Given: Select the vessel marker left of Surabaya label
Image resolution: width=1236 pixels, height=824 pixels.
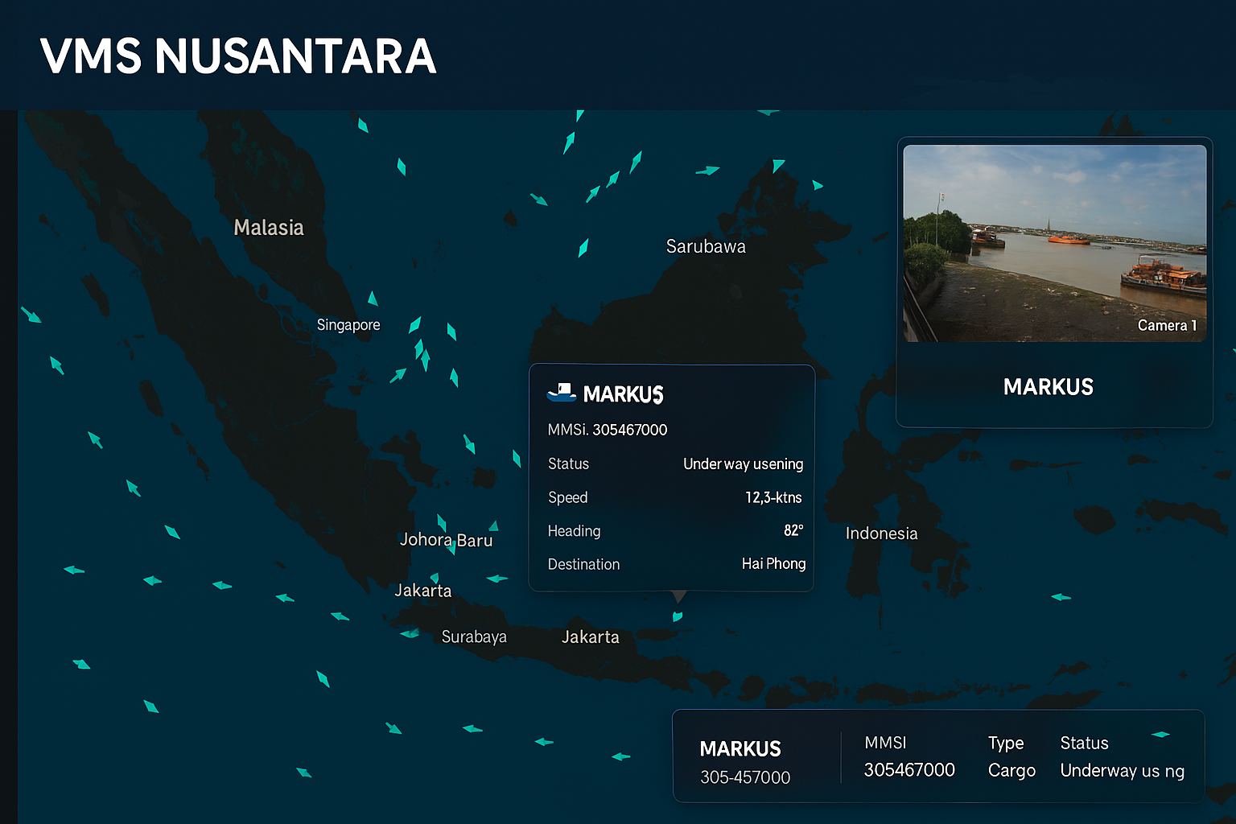Looking at the screenshot, I should (x=410, y=633).
